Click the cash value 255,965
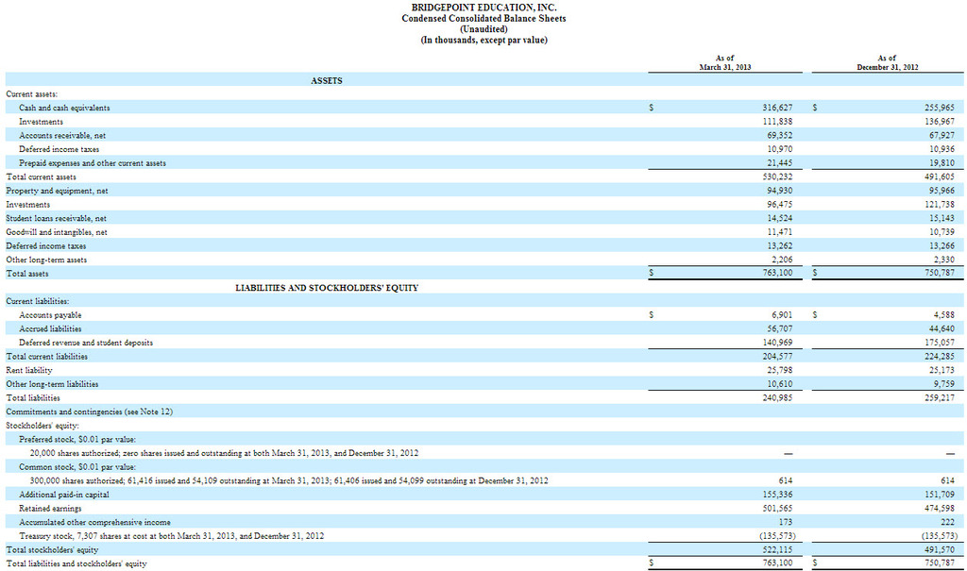 click(940, 108)
